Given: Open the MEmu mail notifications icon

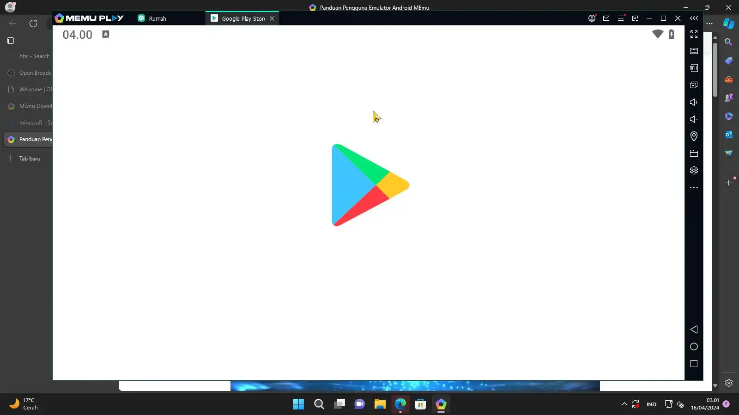Looking at the screenshot, I should [606, 18].
